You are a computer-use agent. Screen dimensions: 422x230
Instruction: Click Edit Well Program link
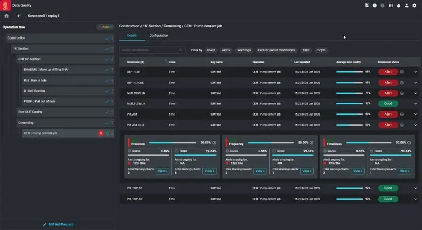(61, 224)
